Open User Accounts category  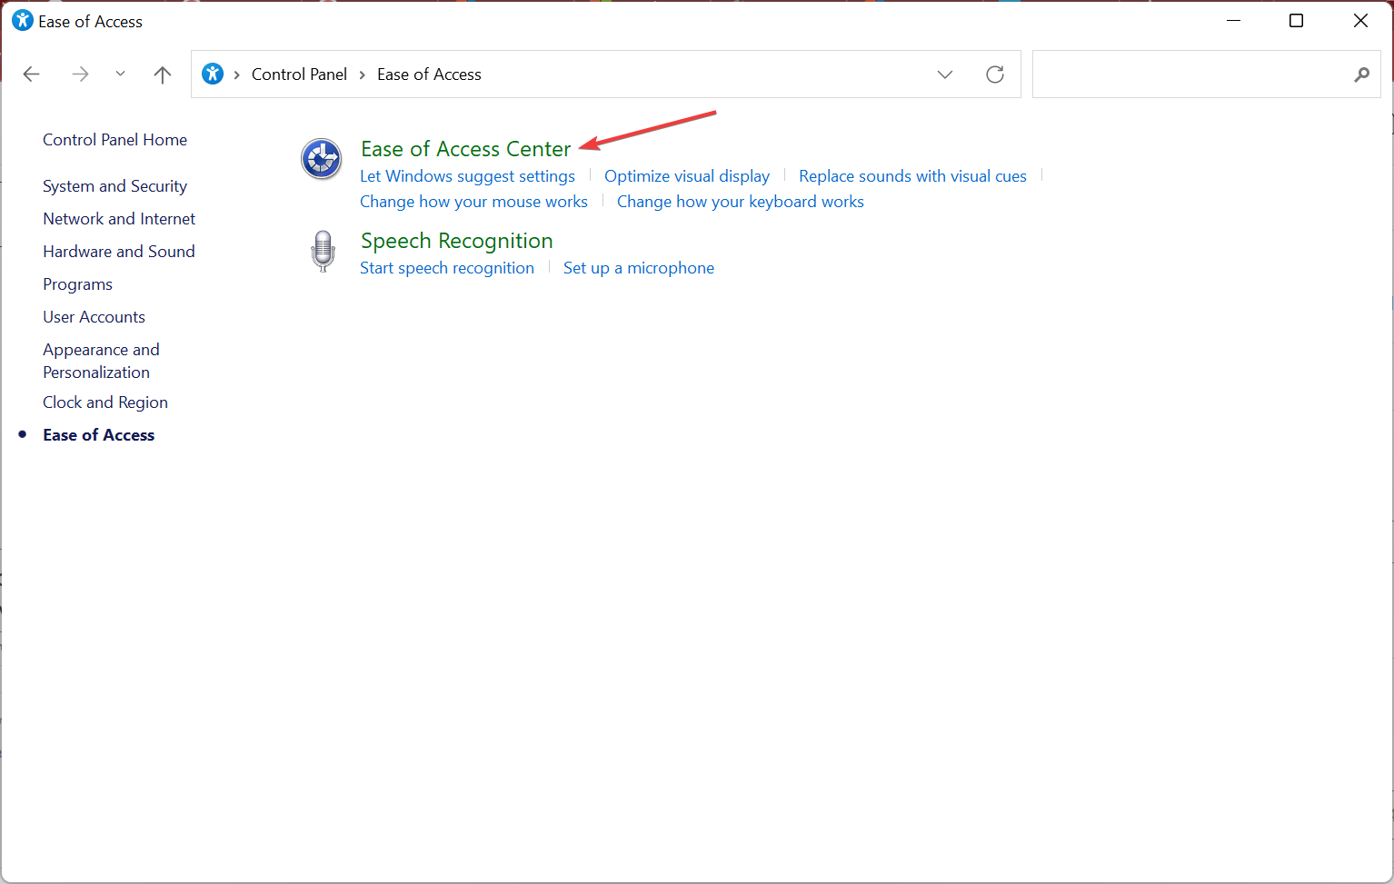[x=94, y=317]
